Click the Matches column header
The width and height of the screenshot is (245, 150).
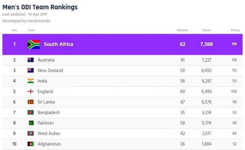point(182,30)
